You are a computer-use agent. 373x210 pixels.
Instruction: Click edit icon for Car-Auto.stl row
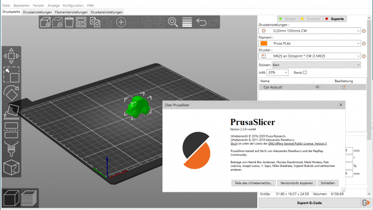click(344, 87)
